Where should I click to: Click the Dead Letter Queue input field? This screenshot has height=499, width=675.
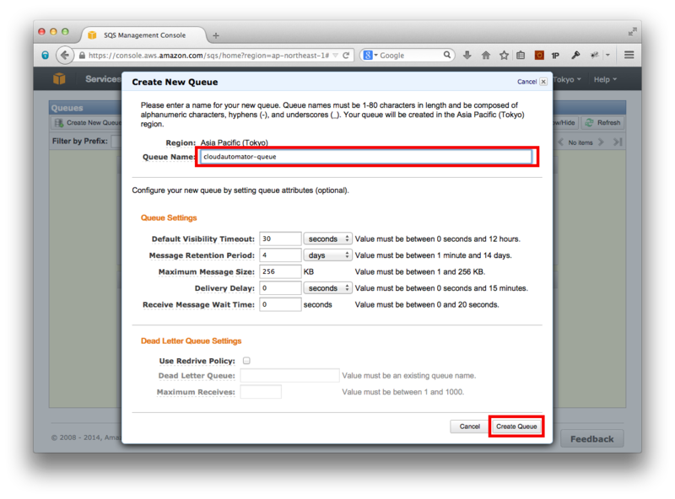(289, 376)
